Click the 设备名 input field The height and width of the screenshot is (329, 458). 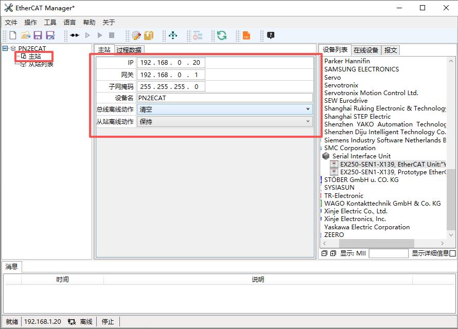point(225,98)
